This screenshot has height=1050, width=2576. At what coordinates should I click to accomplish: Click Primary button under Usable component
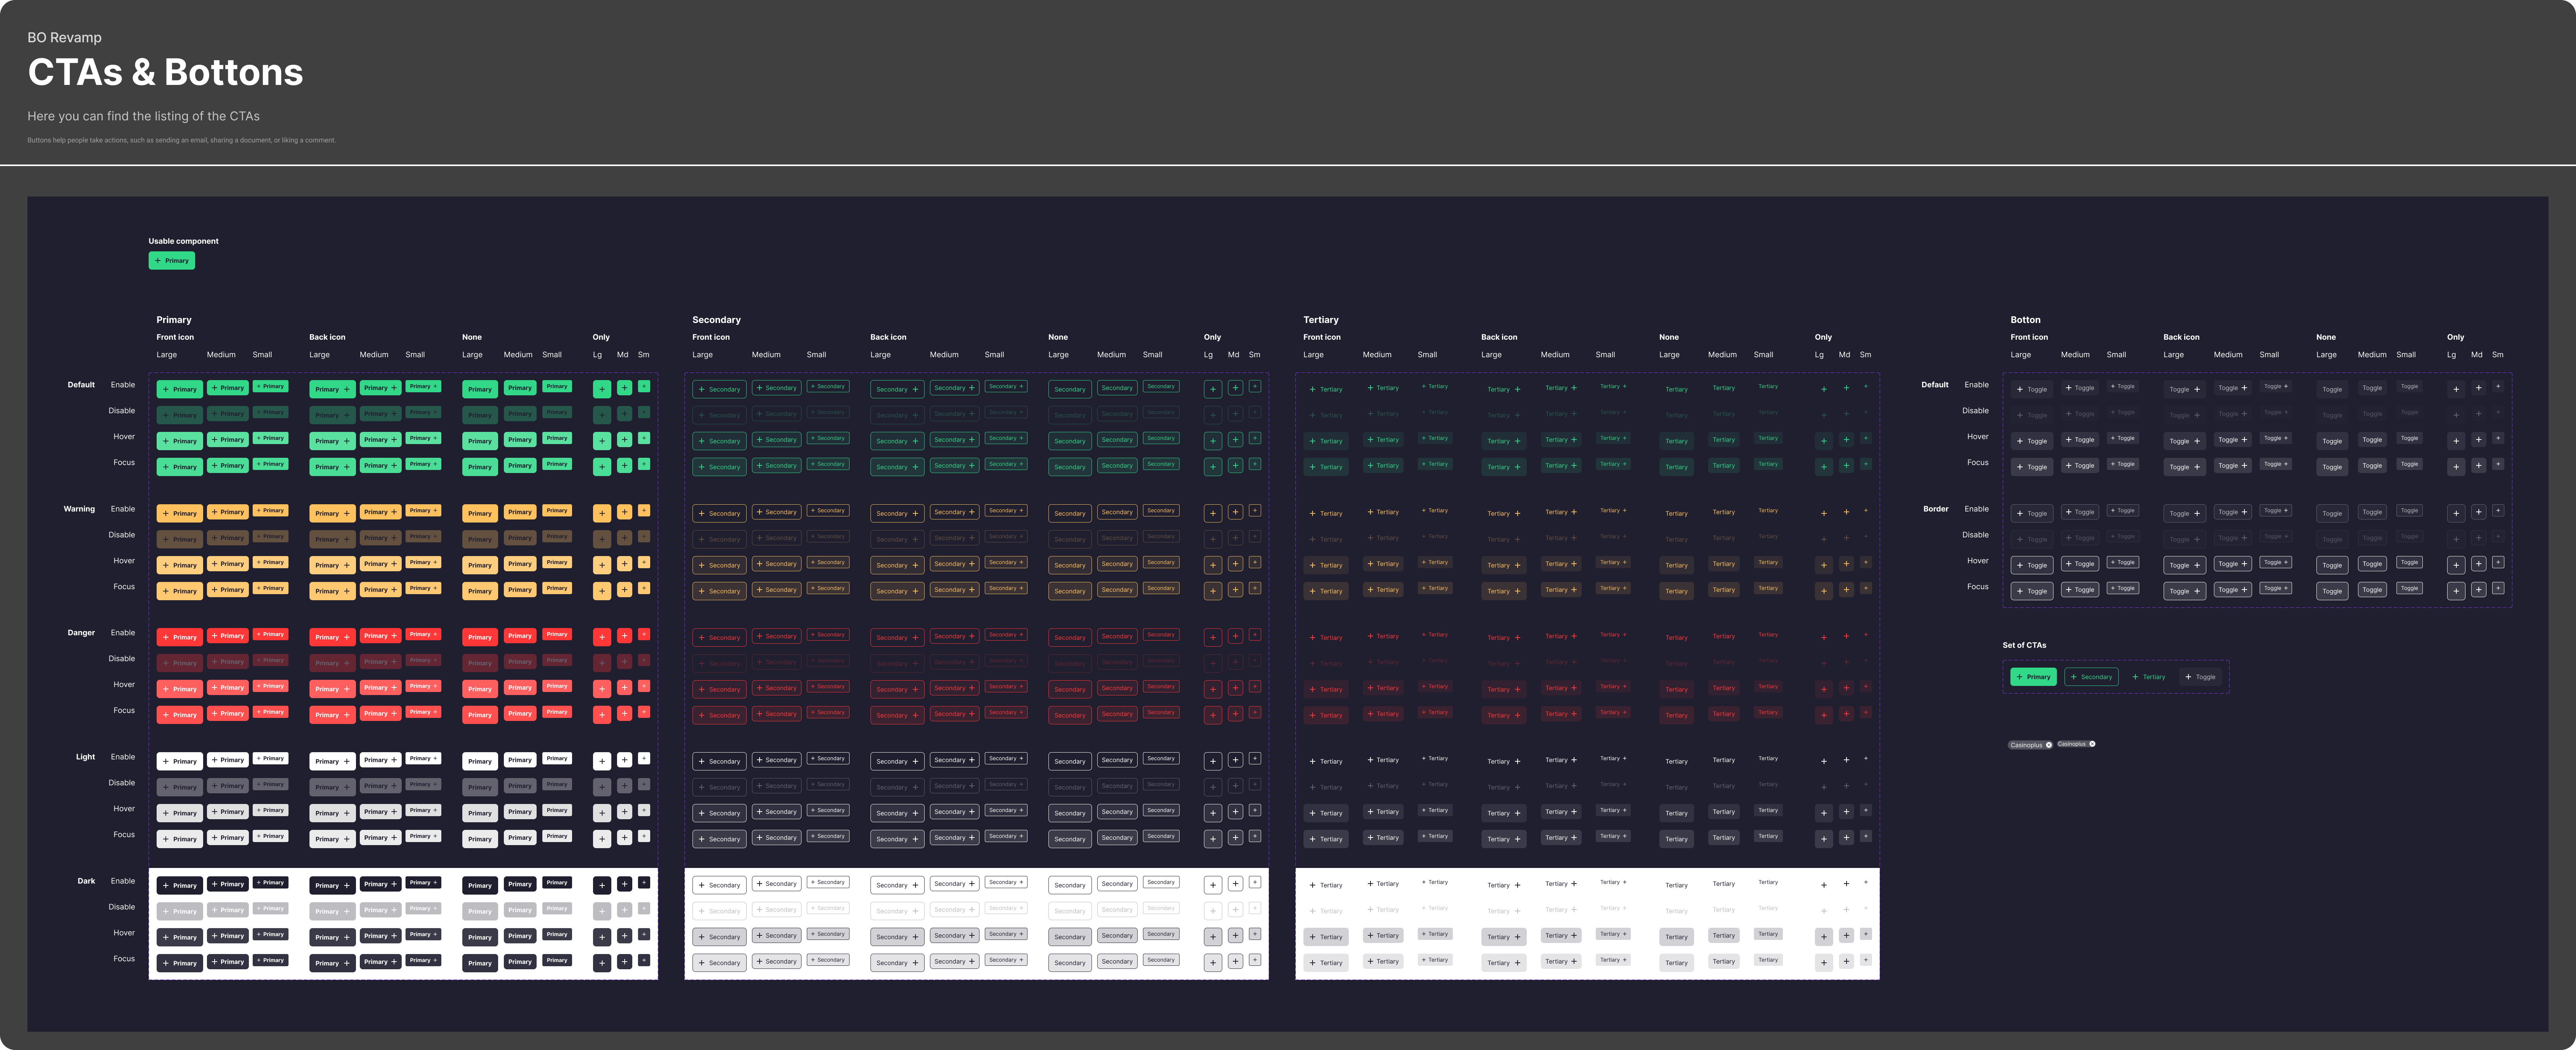click(x=172, y=261)
